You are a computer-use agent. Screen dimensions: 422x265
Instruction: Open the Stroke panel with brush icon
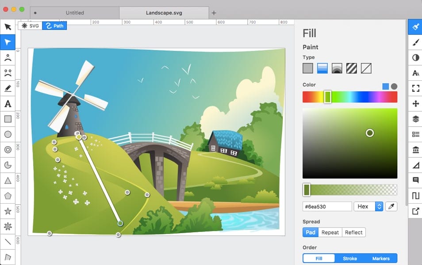(415, 42)
